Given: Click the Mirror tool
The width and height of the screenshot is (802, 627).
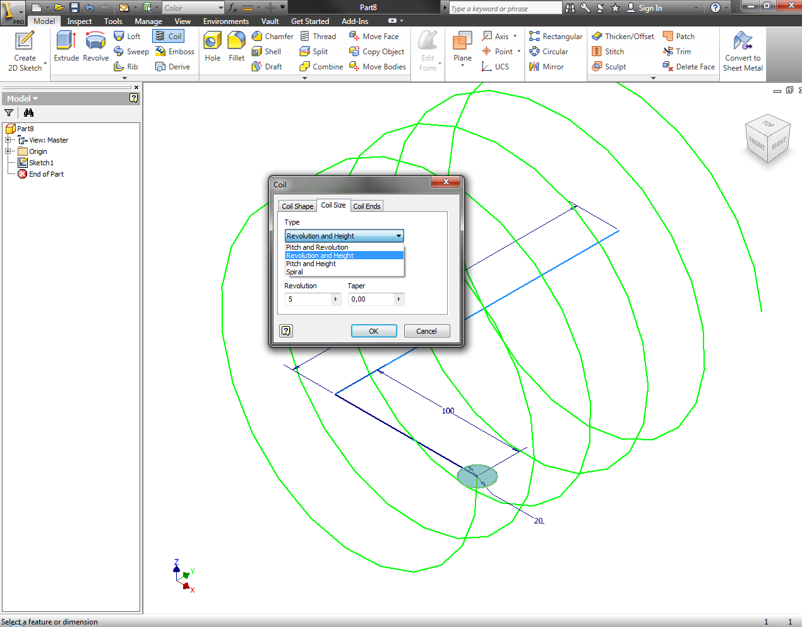Looking at the screenshot, I should (547, 67).
